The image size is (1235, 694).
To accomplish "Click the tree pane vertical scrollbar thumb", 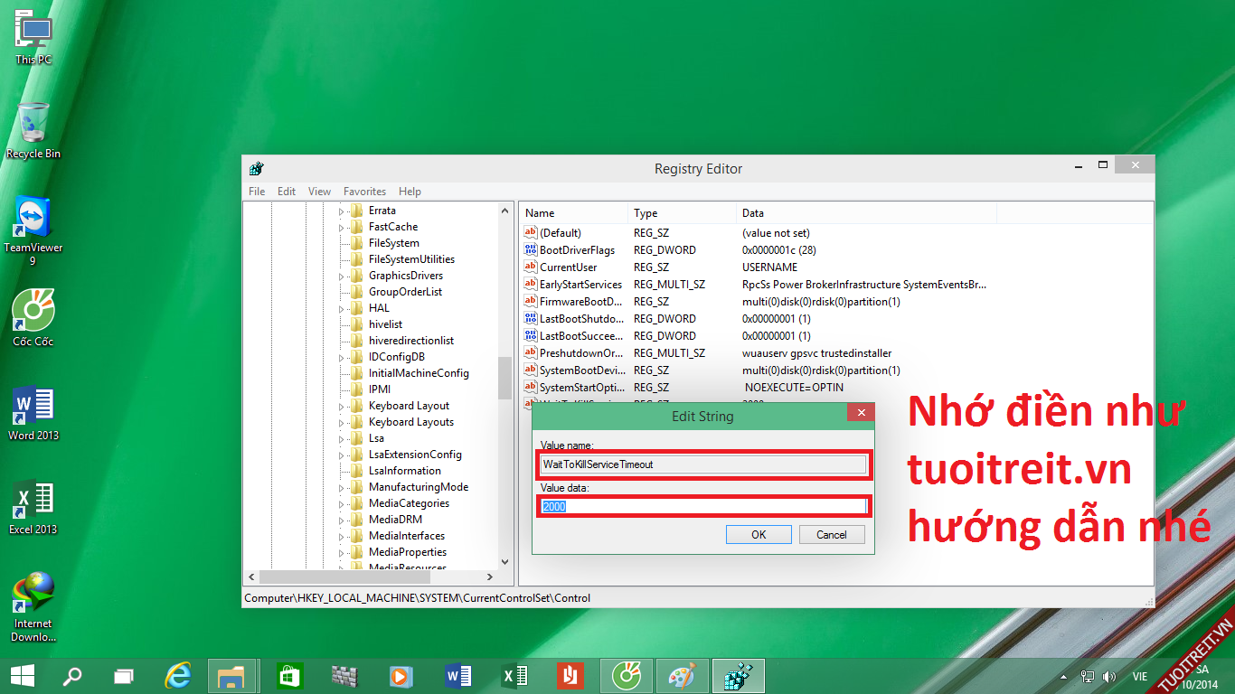I will click(504, 378).
